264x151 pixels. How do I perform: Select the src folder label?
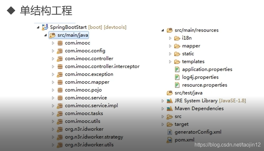[178, 116]
